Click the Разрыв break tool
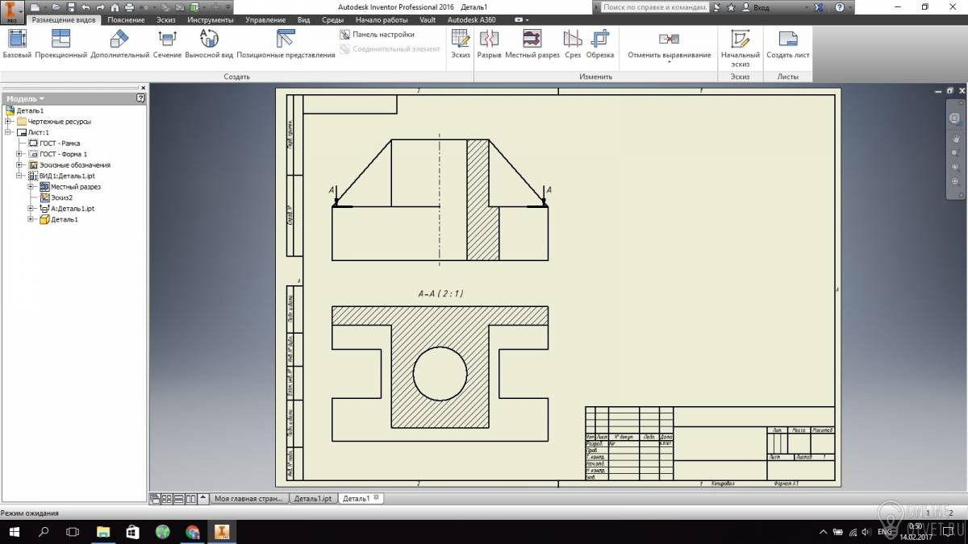 click(x=489, y=44)
